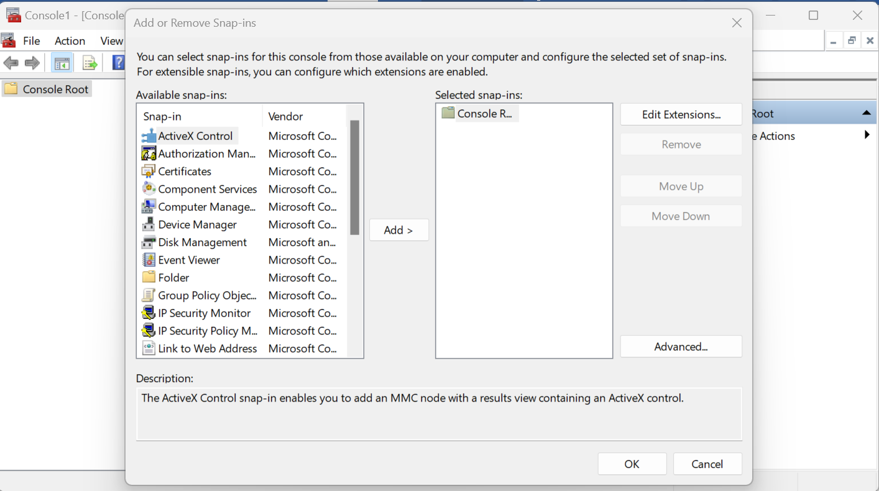
Task: Open the File menu
Action: coord(31,41)
